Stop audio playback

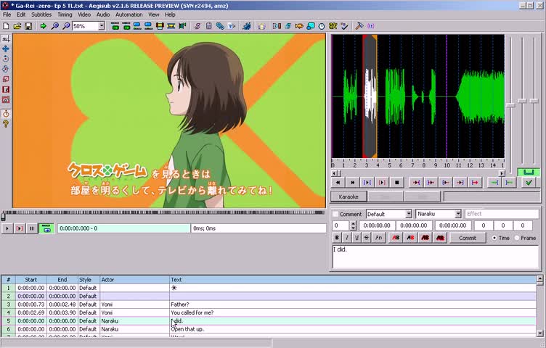click(x=396, y=182)
